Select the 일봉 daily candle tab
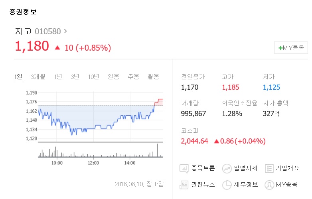Image resolution: width=312 pixels, height=199 pixels. pos(113,77)
